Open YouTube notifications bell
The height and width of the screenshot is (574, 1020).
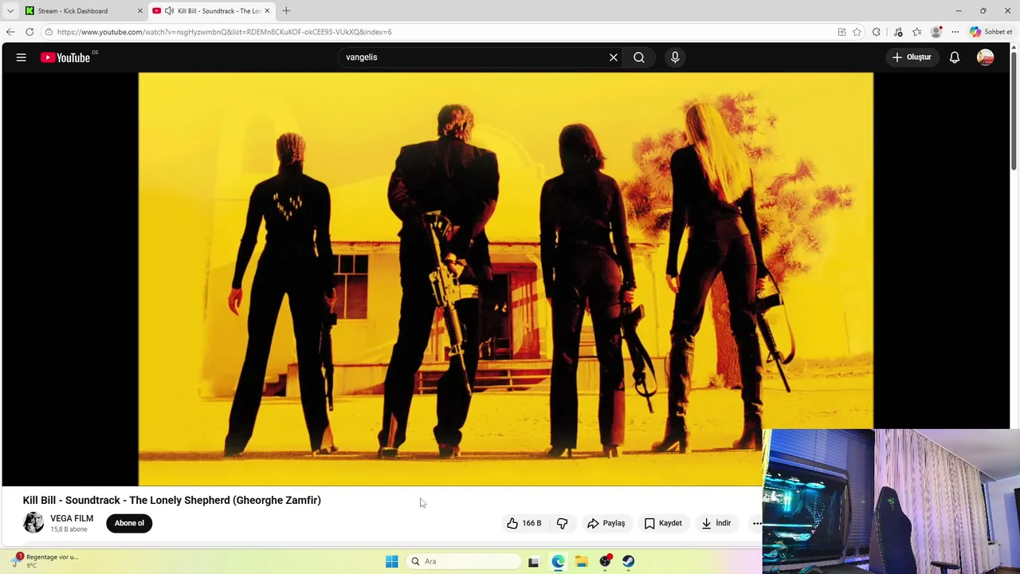(x=955, y=57)
